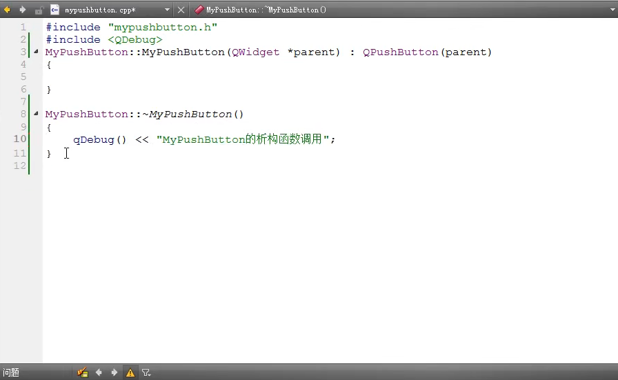Image resolution: width=618 pixels, height=380 pixels.
Task: Click line number 12 in the gutter
Action: [x=20, y=166]
